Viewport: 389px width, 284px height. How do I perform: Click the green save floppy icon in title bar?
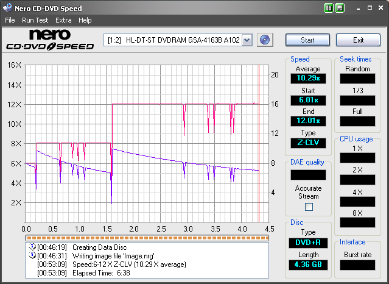(x=340, y=8)
